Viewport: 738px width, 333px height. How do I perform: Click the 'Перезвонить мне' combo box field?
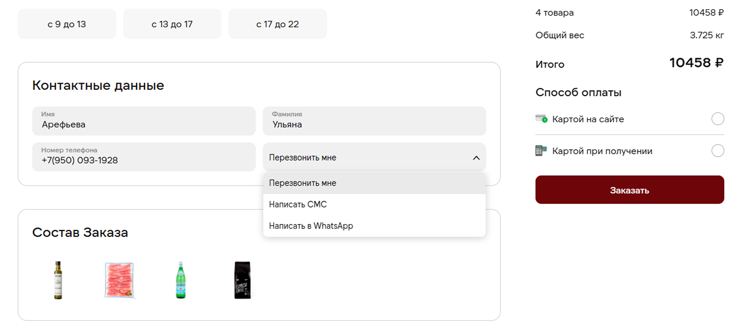tap(363, 157)
